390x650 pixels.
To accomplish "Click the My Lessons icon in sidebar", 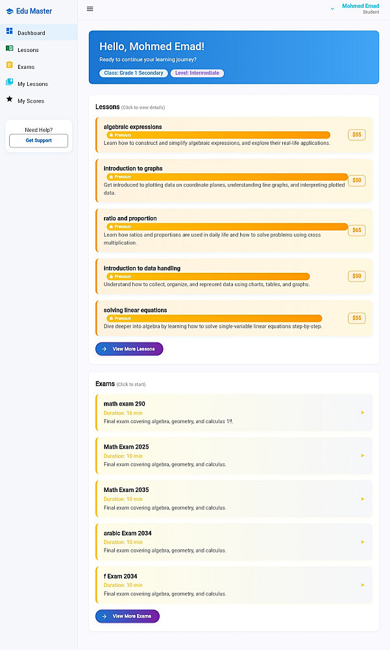I will pos(9,83).
